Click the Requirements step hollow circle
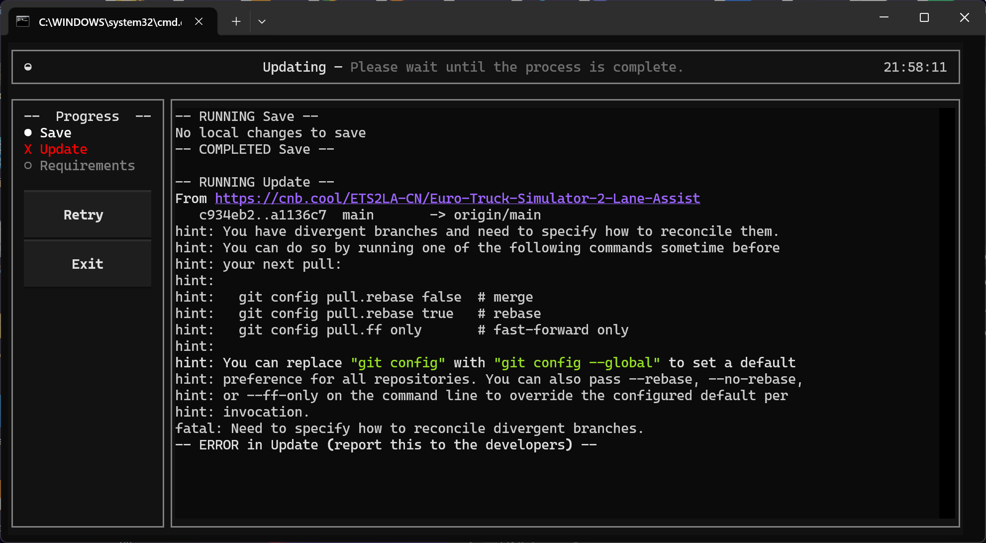 [x=28, y=166]
